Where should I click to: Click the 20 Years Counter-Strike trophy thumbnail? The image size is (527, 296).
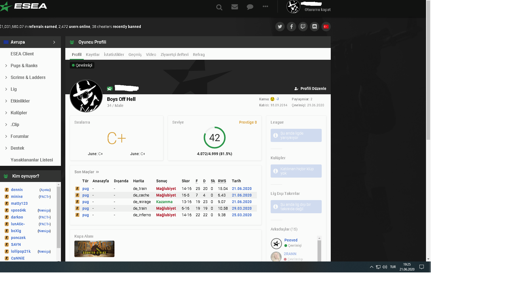coord(94,249)
